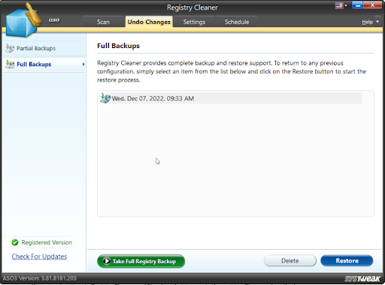Viewport: 385px width, 285px height.
Task: Open the language dropdown arrow beside flag
Action: (346, 5)
